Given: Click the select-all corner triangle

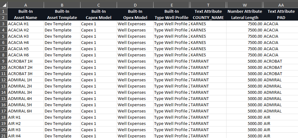Looking at the screenshot, I should (x=4, y=5).
